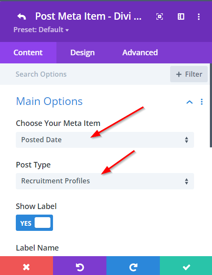The width and height of the screenshot is (212, 275).
Task: Collapse the Main Options section chevron
Action: pyautogui.click(x=190, y=102)
